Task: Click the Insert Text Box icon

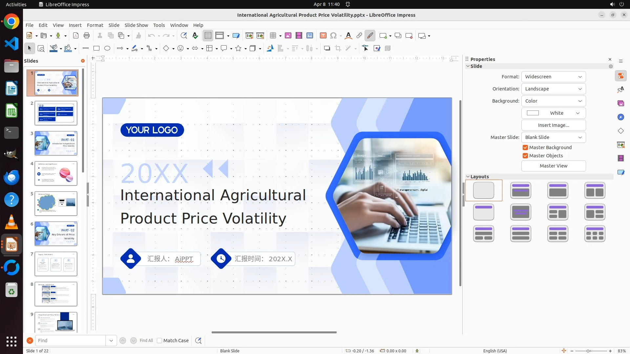Action: click(323, 36)
